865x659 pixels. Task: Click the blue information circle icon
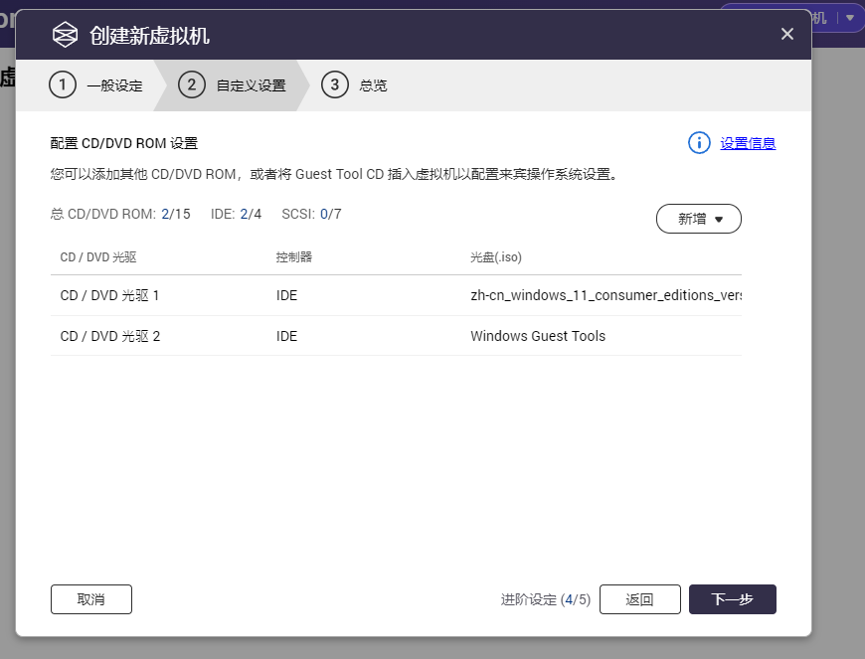(x=700, y=143)
